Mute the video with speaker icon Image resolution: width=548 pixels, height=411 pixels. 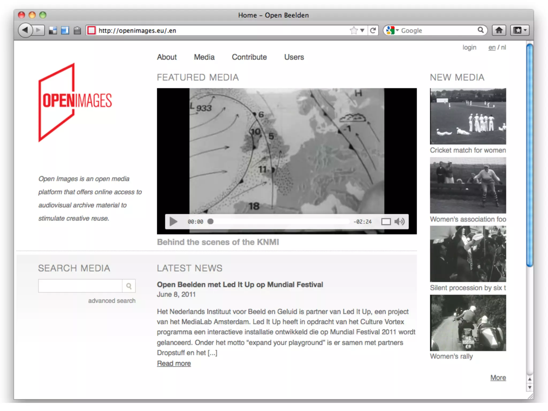tap(399, 222)
